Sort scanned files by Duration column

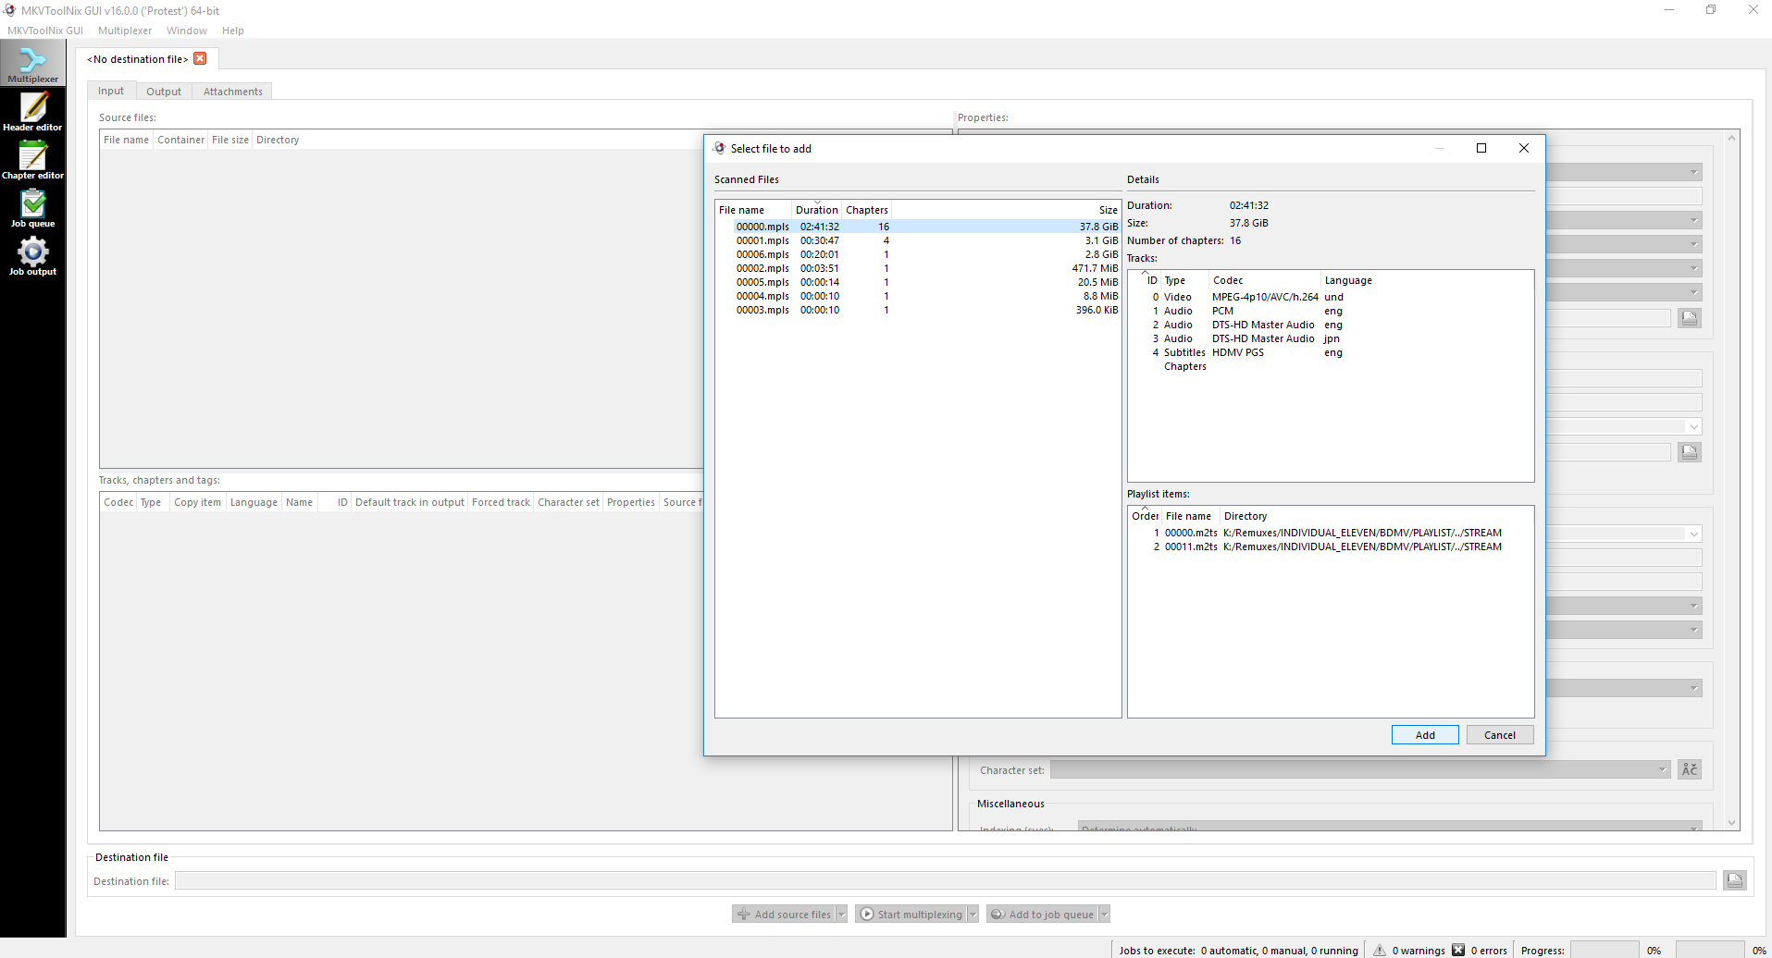[x=816, y=210]
